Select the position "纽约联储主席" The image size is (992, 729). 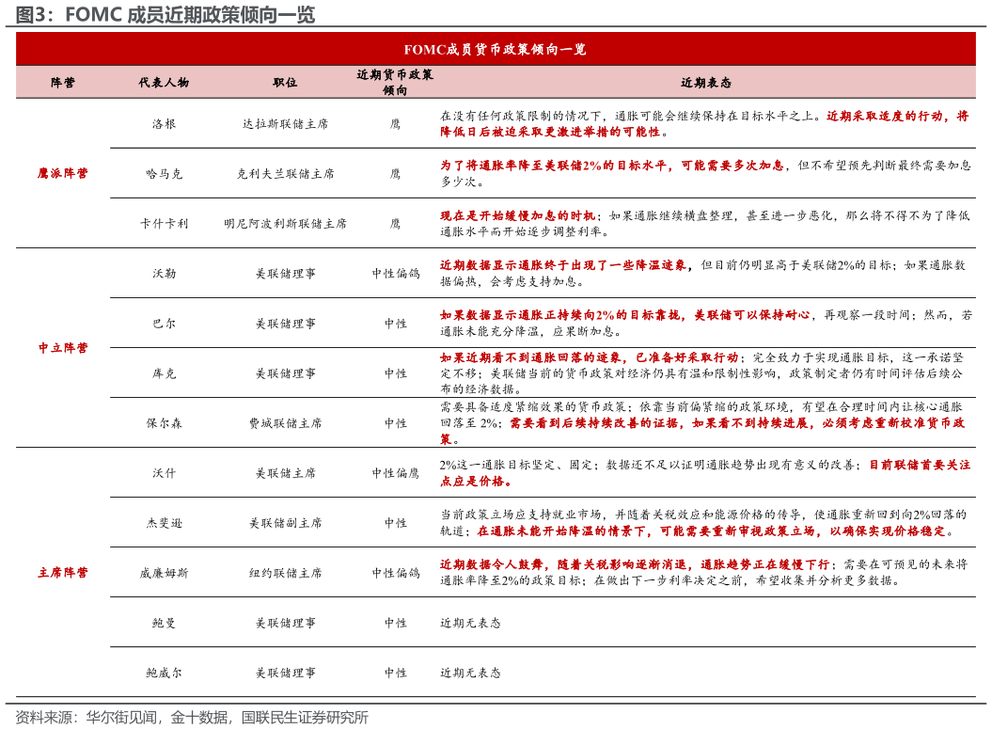pyautogui.click(x=285, y=573)
